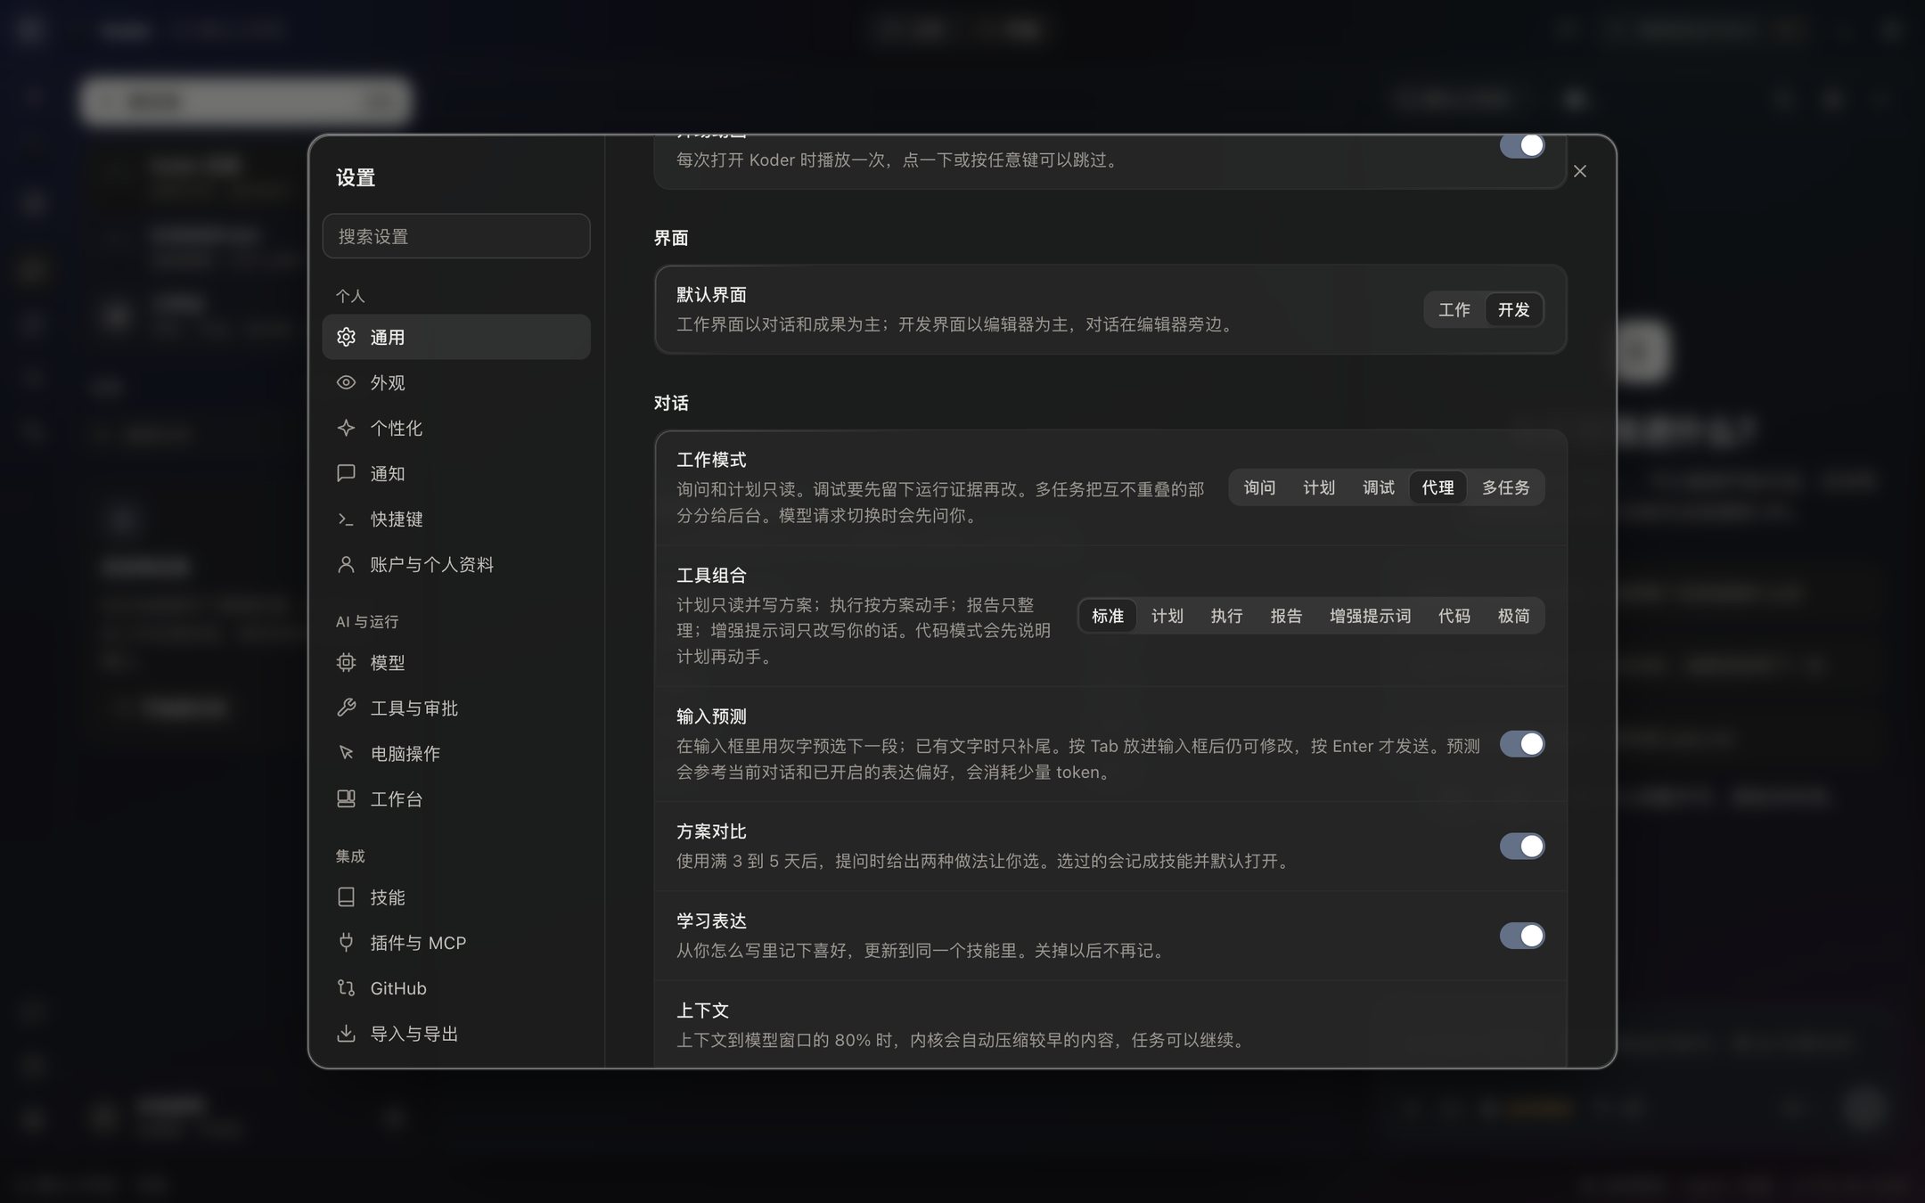
Task: Choose 计划 in the work mode selector
Action: click(1318, 487)
